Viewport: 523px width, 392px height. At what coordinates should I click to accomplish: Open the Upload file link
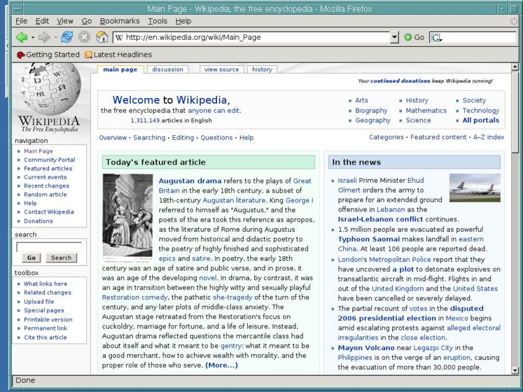[x=39, y=301]
